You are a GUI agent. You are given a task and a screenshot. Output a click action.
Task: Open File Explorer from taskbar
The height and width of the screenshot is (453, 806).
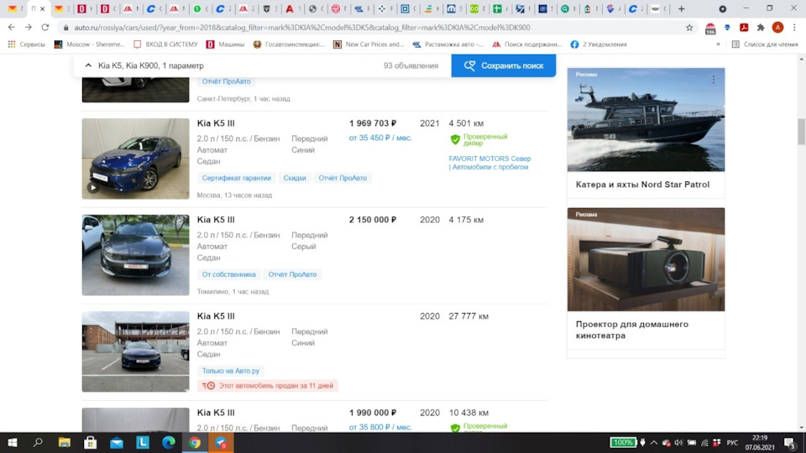[x=65, y=442]
